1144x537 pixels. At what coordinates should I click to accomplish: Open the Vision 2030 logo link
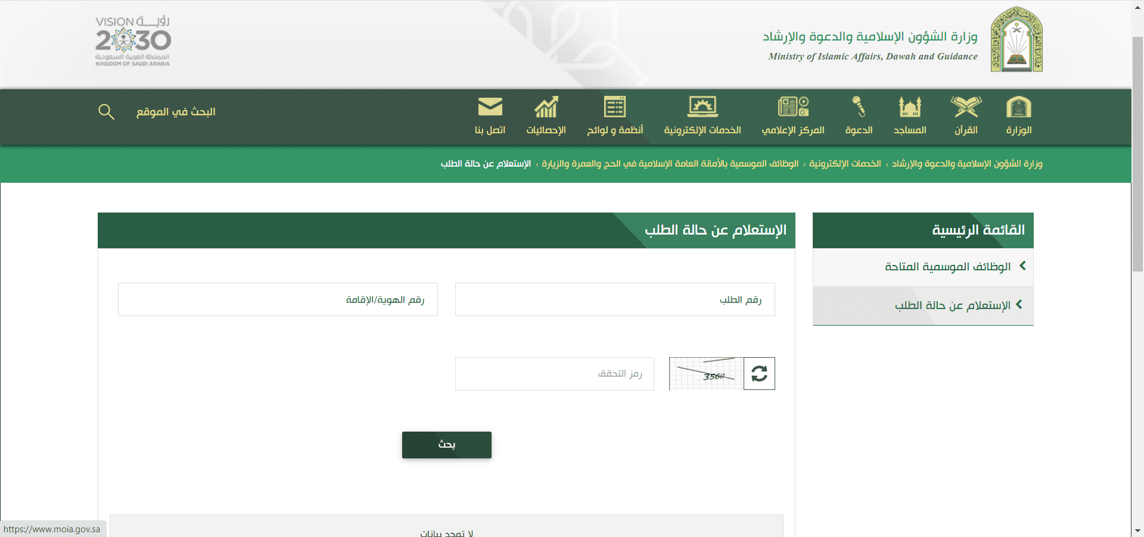pyautogui.click(x=133, y=40)
